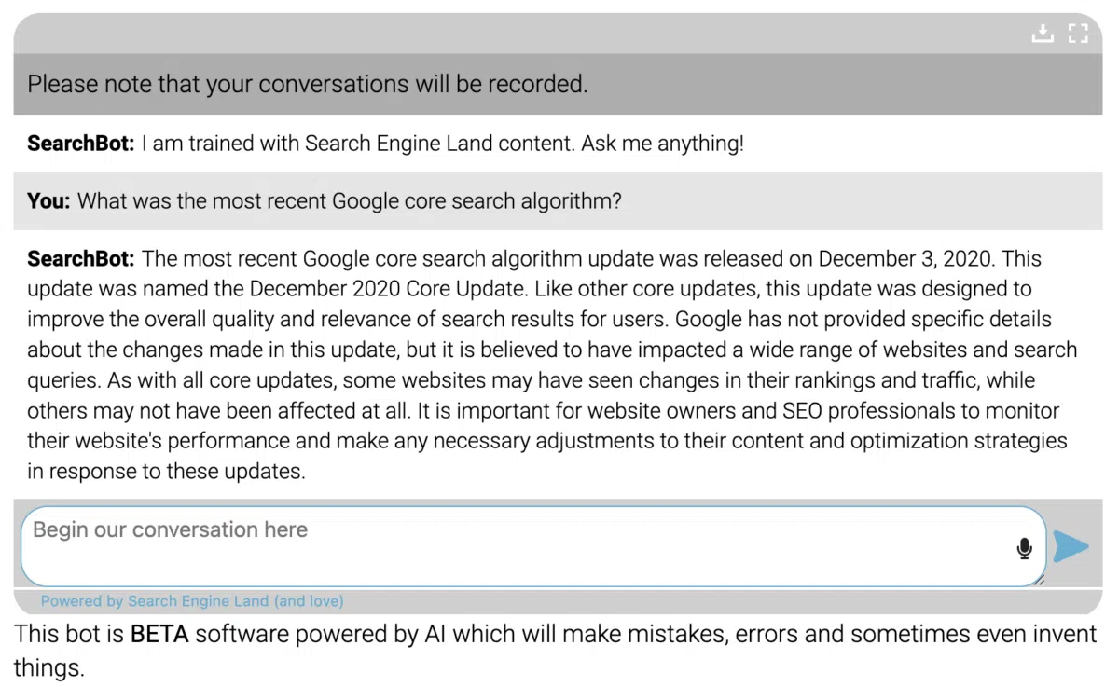Screen dimensions: 1119x687
Task: Click the download transcript icon
Action: tap(1043, 33)
